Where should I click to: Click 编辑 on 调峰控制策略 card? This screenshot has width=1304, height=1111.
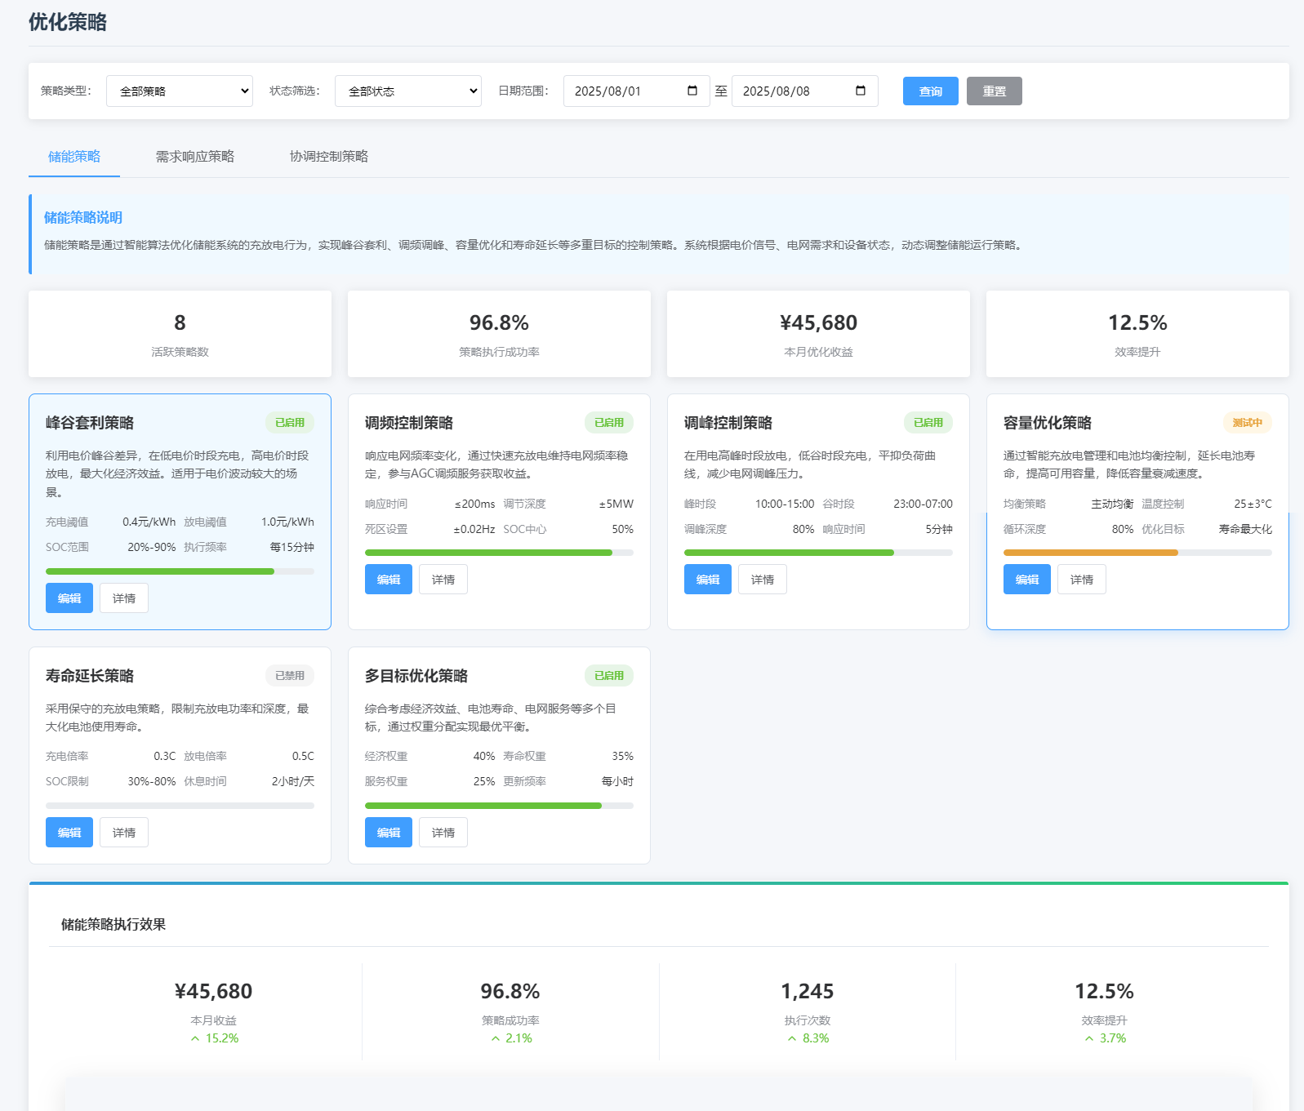(707, 580)
